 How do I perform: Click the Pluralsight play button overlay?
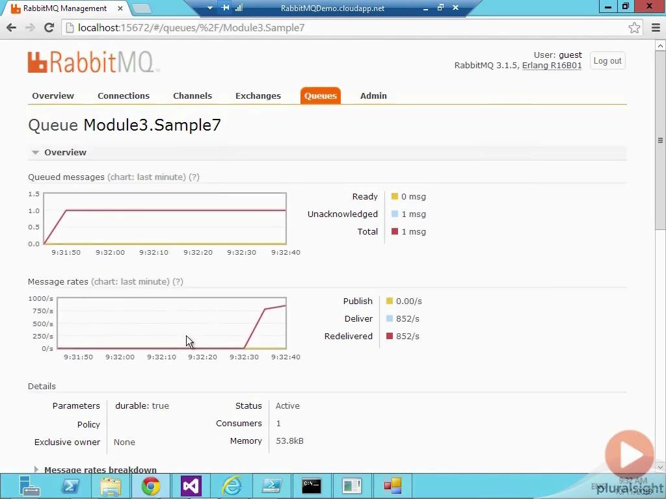coord(630,454)
